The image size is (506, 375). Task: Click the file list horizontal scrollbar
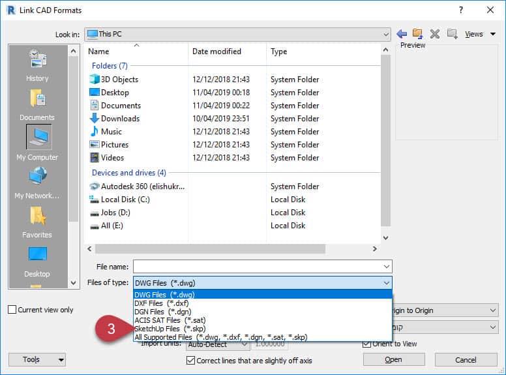pos(210,249)
